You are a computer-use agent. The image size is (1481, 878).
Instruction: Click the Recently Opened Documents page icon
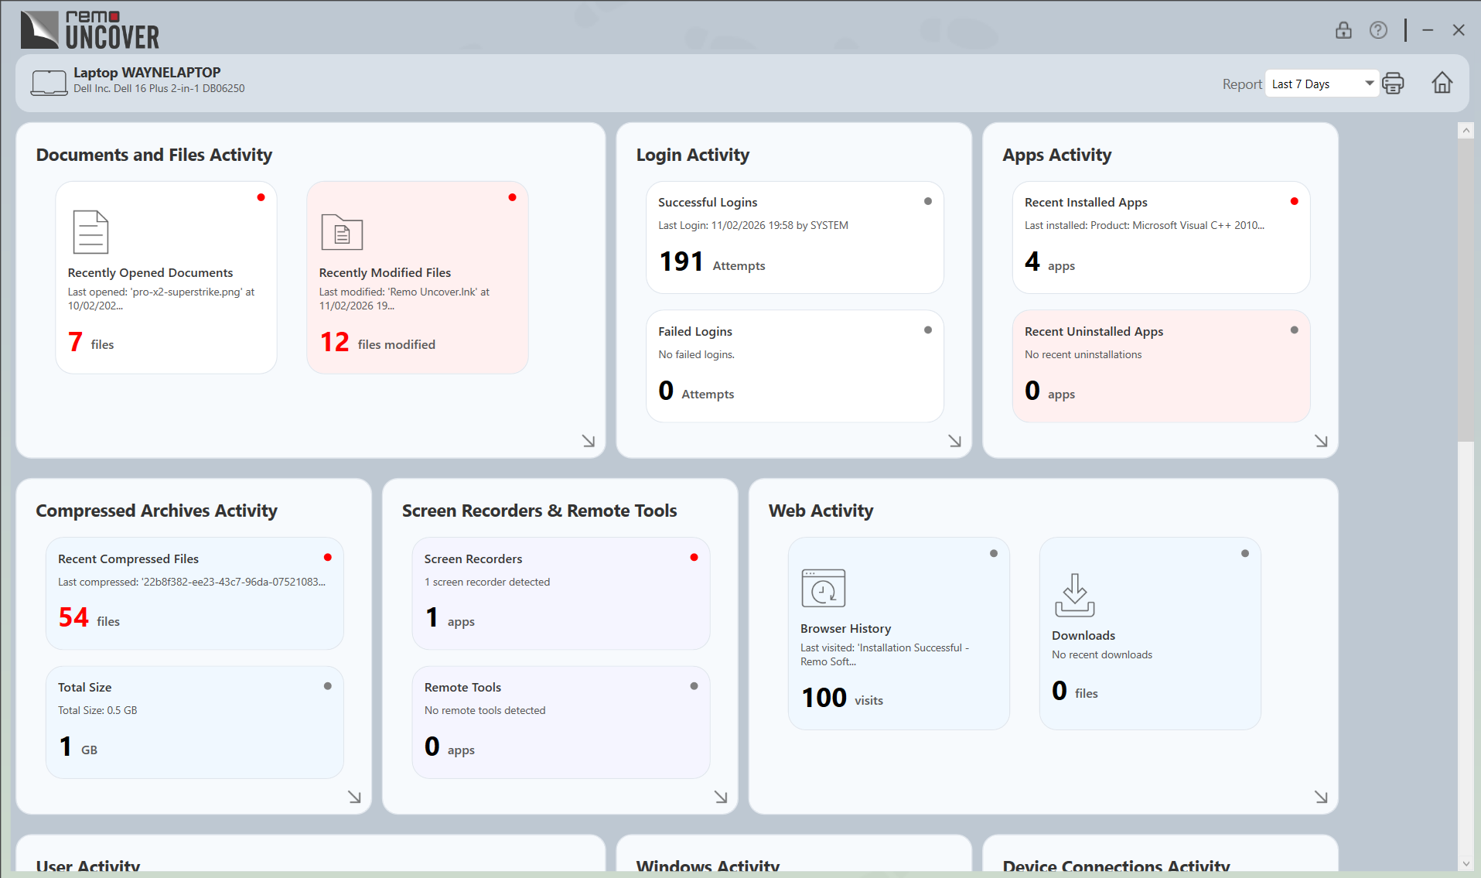click(x=90, y=232)
